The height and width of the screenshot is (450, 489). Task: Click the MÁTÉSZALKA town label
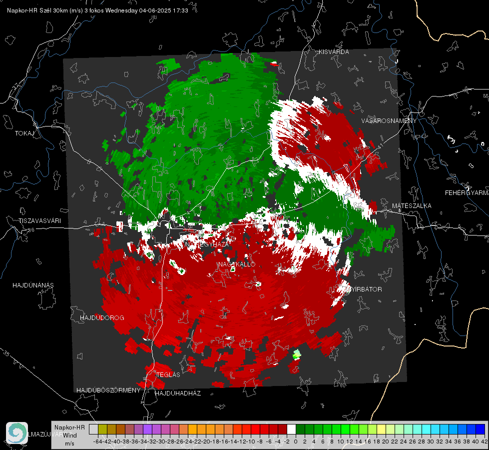[x=412, y=206]
